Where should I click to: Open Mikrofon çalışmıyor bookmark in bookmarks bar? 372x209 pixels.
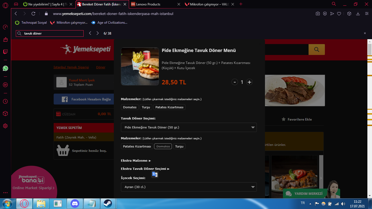pyautogui.click(x=69, y=23)
